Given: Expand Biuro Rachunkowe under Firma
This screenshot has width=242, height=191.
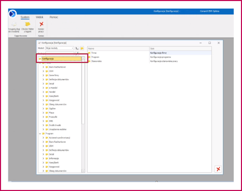Looking at the screenshot, I should point(43,67).
